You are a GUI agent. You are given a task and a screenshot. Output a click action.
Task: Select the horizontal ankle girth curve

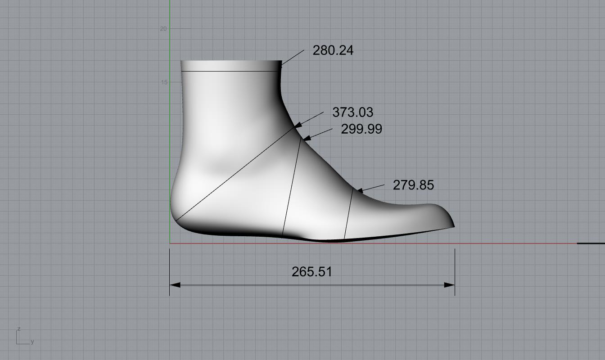[230, 71]
